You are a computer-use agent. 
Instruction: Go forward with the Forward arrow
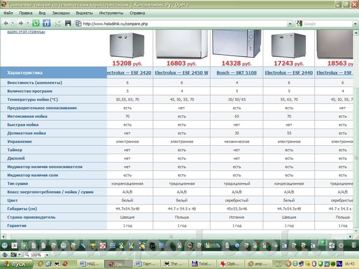click(x=21, y=23)
